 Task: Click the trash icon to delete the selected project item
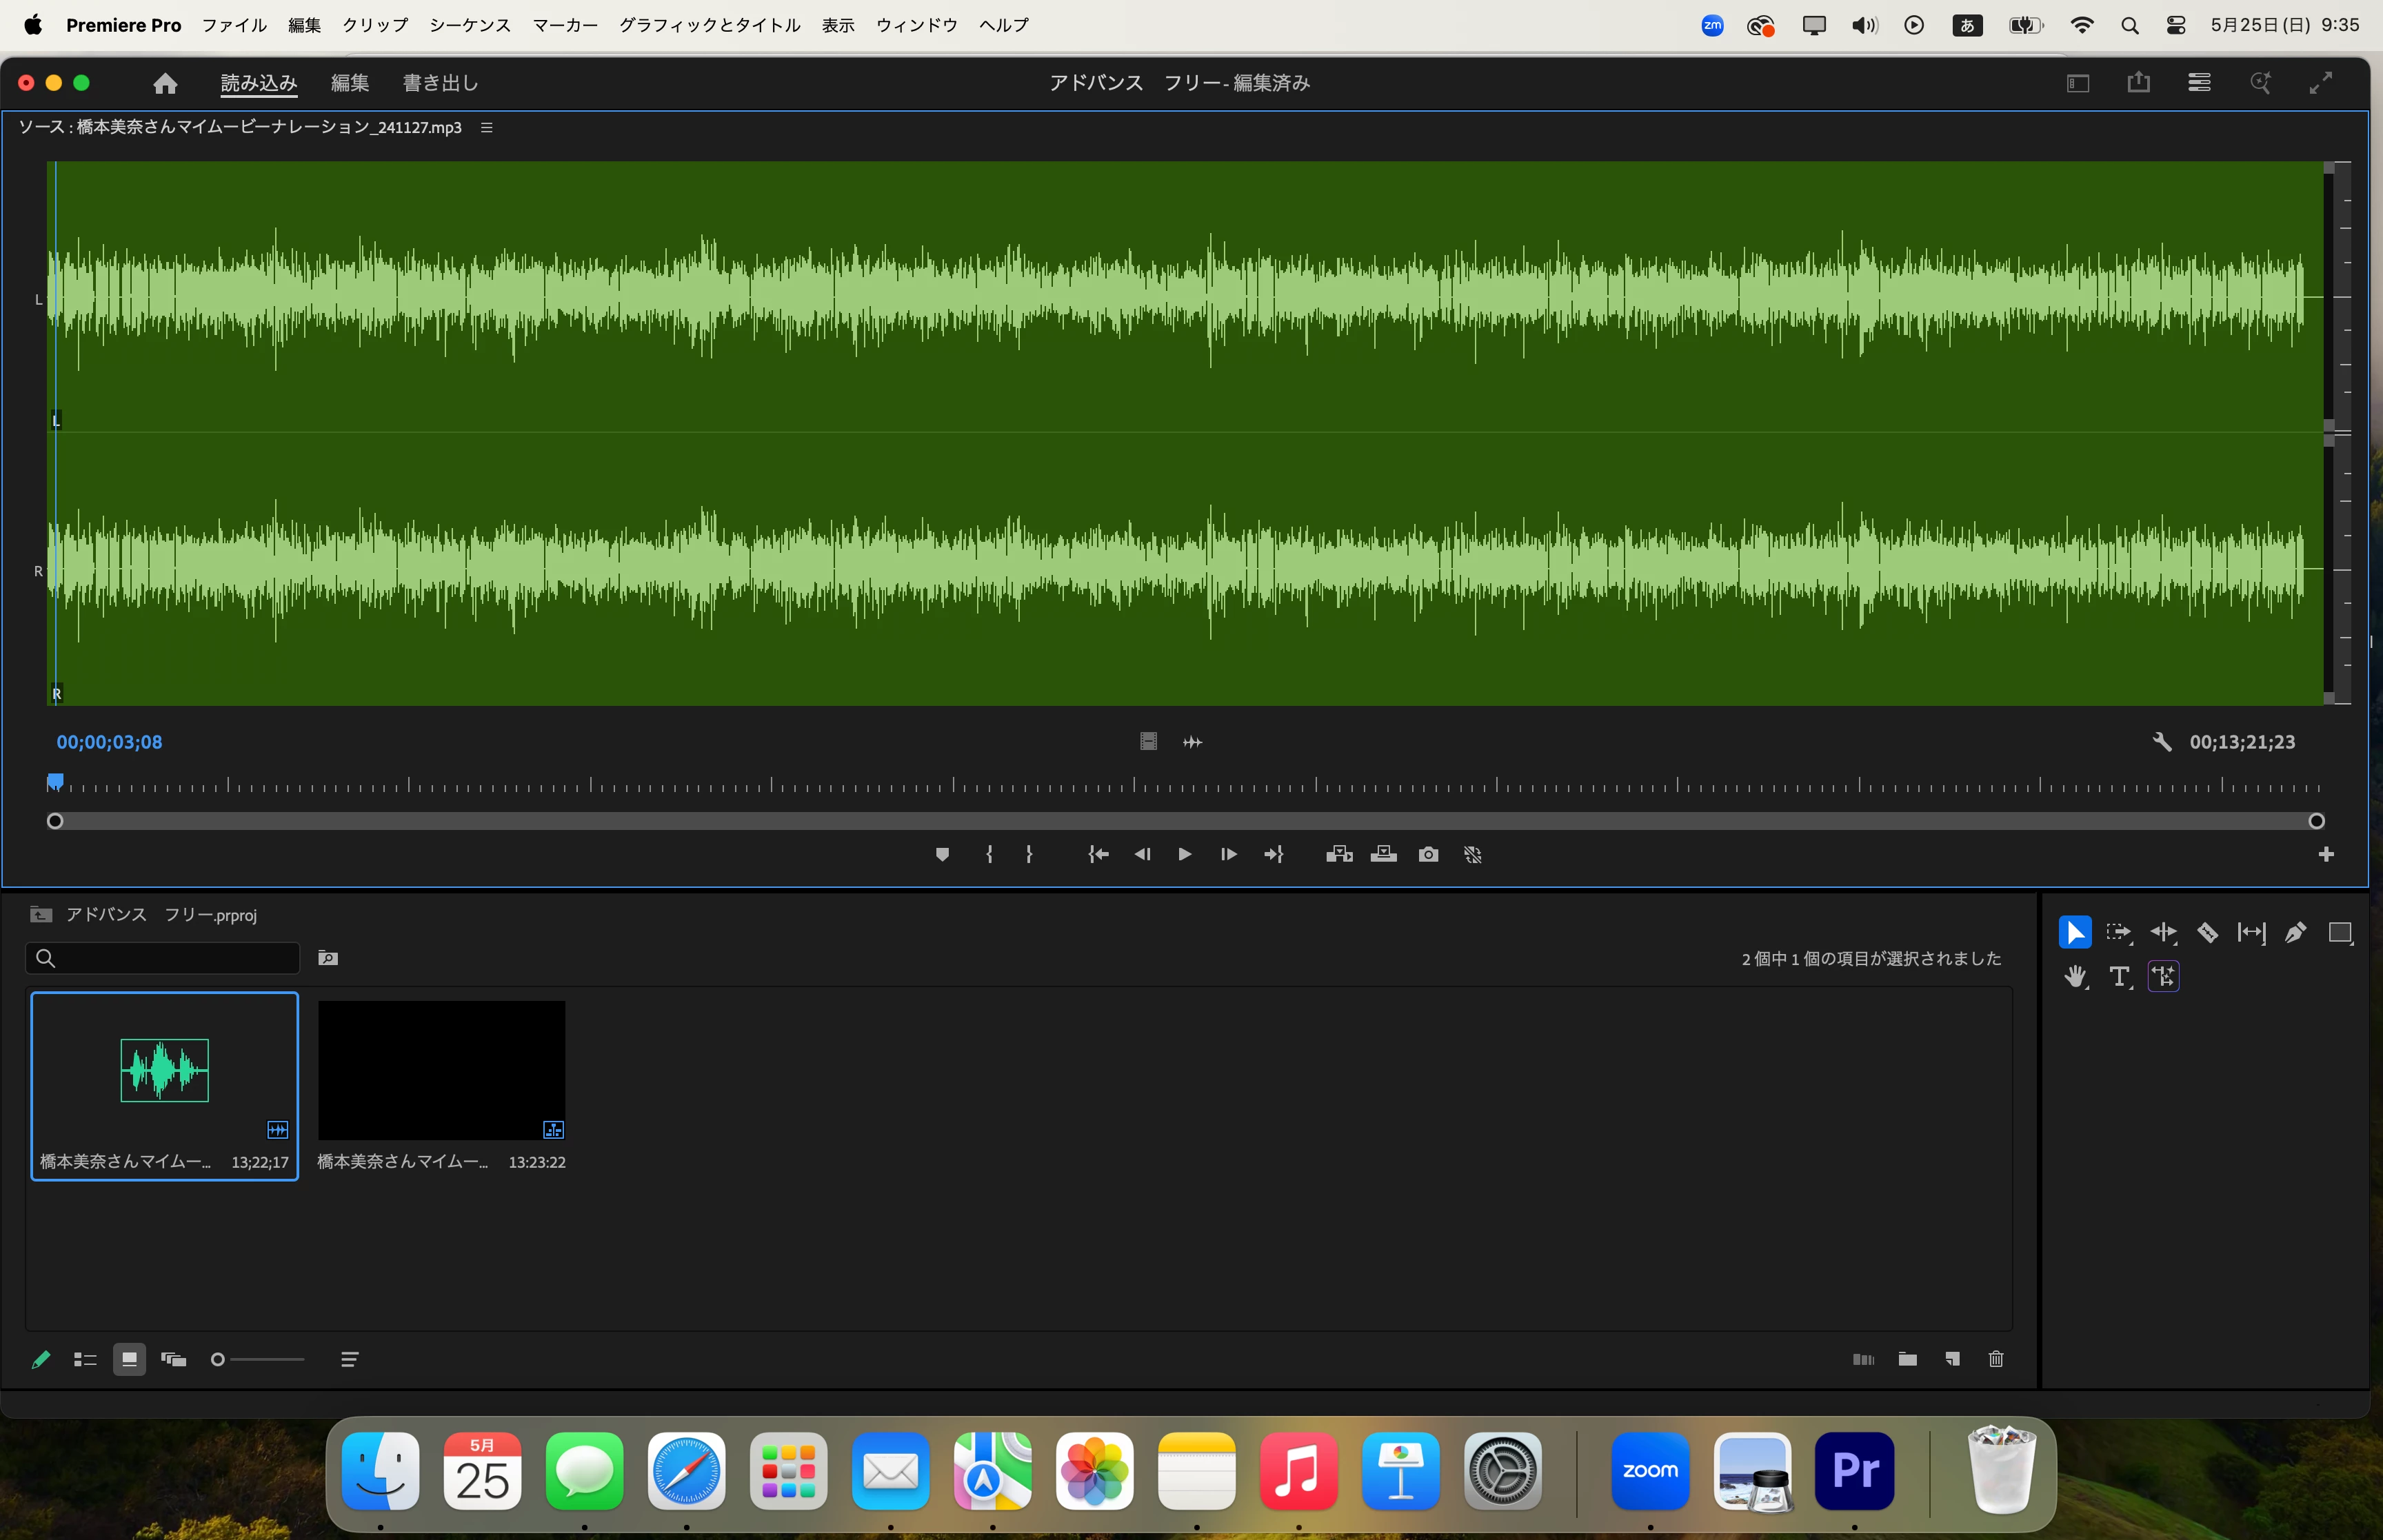tap(1996, 1359)
